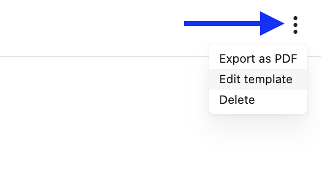
Task: Close the menu via the vertical ellipsis
Action: tap(295, 25)
